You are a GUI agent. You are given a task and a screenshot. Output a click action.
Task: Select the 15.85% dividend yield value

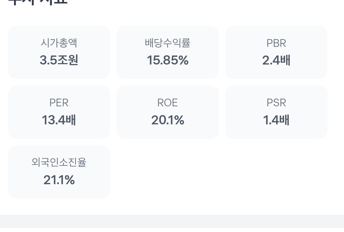[x=168, y=61]
